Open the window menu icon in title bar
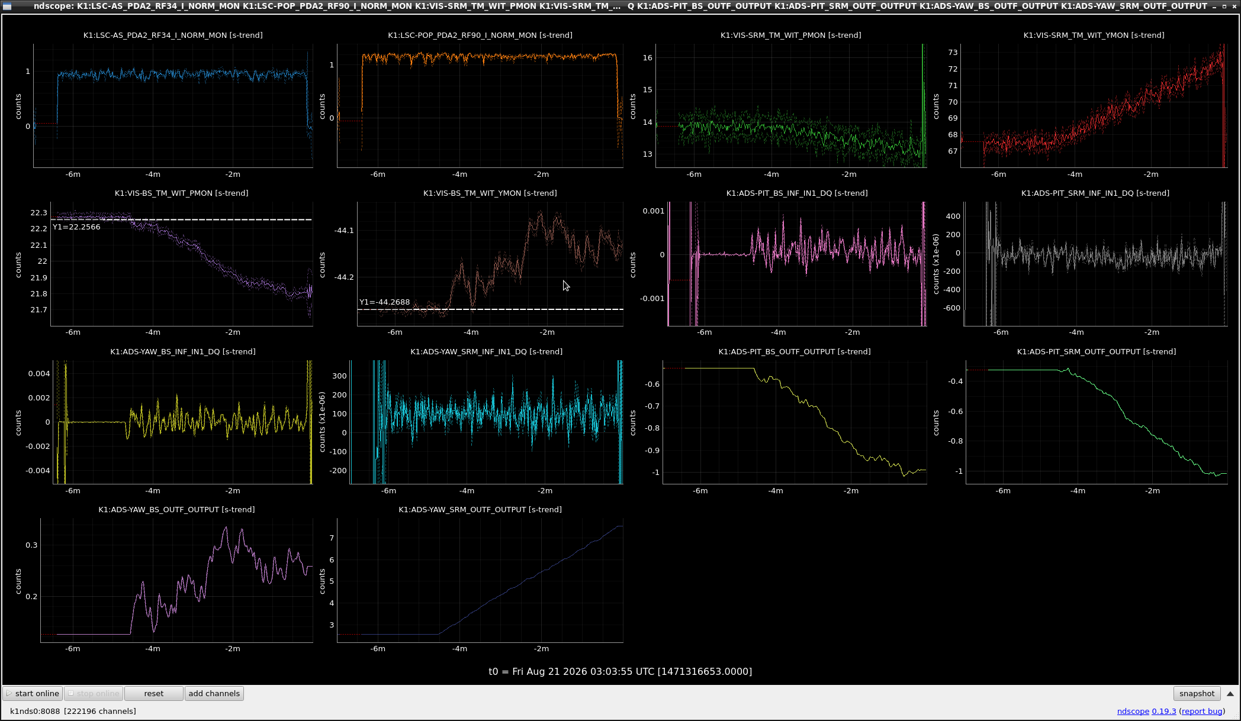The width and height of the screenshot is (1241, 721). pos(7,6)
